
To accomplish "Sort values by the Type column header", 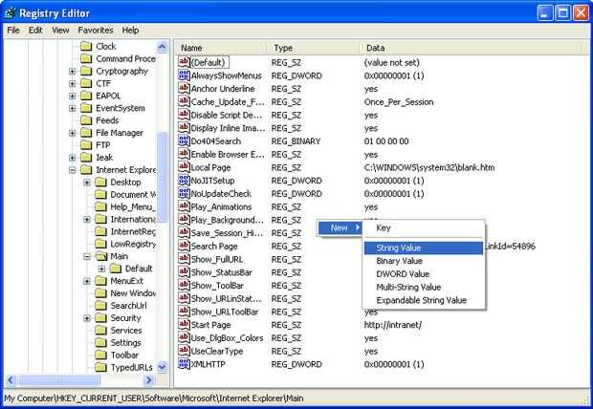I will (x=313, y=48).
